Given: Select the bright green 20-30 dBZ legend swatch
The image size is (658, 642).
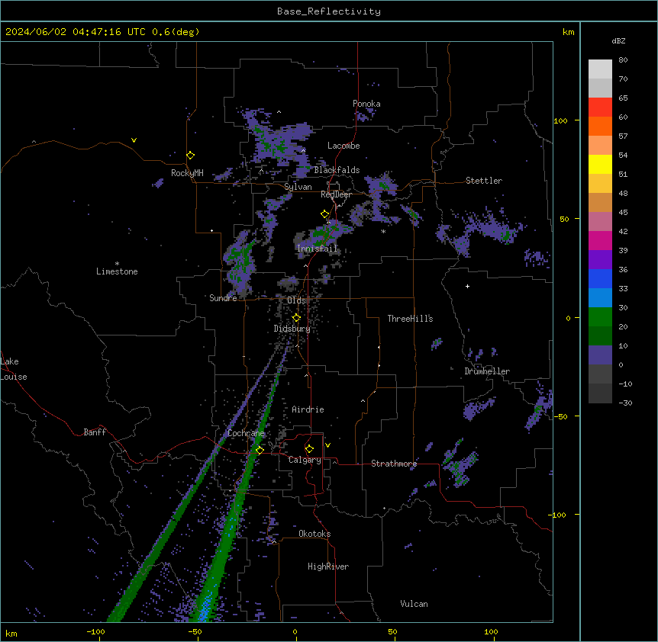Looking at the screenshot, I should pos(600,317).
